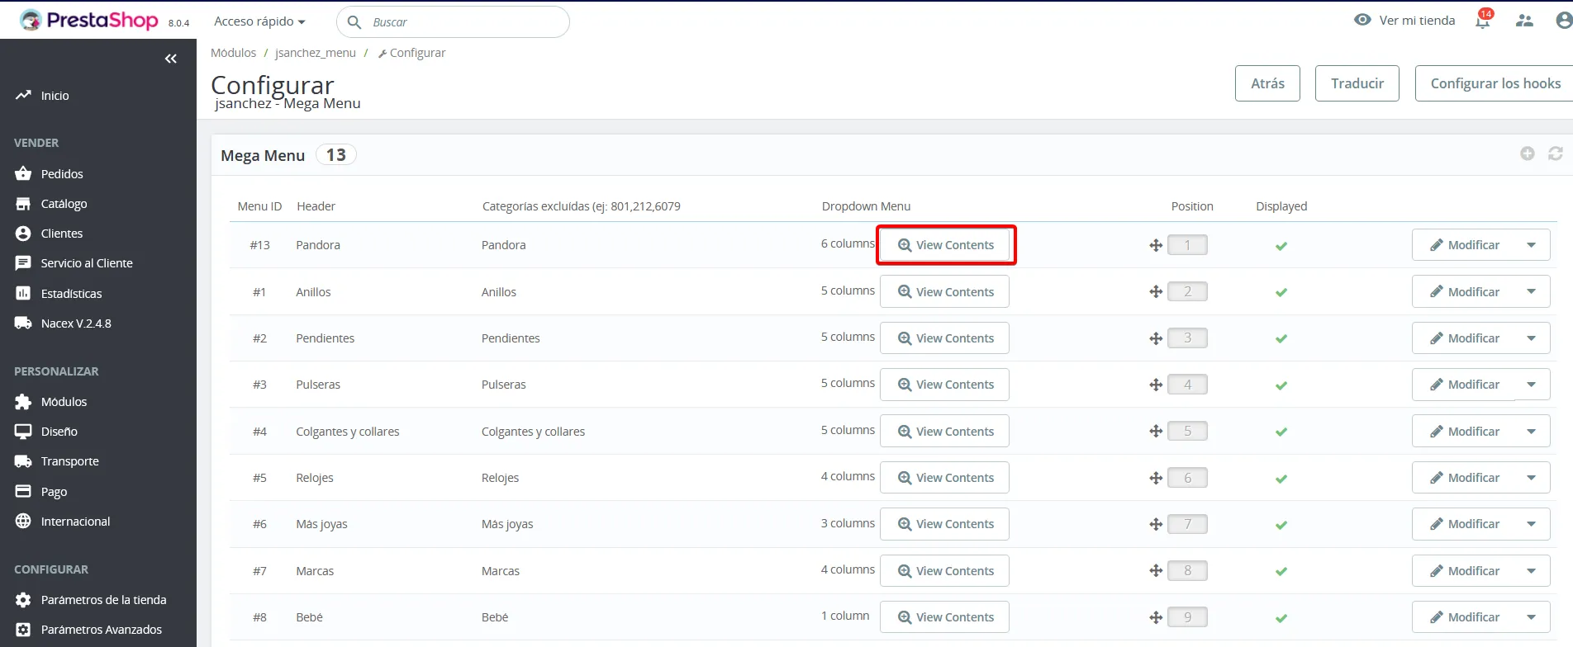
Task: Open the user profile avatar icon
Action: (x=1563, y=21)
